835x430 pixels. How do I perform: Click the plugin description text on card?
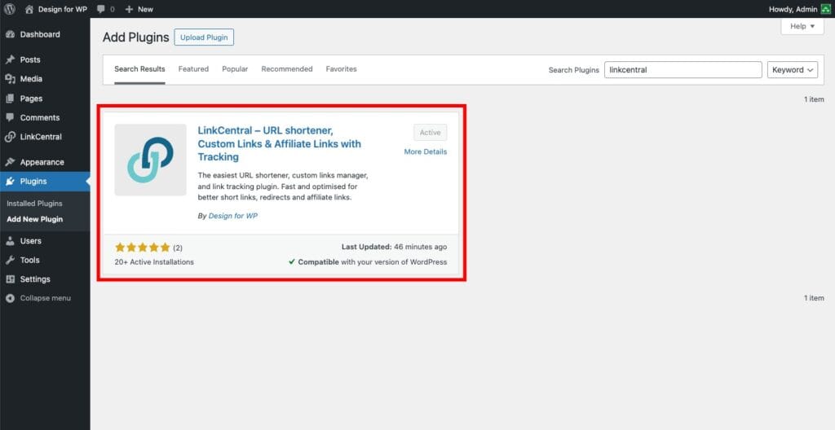[283, 186]
